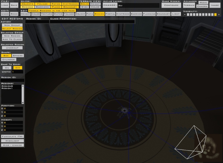Screen dimensions: 223x163
Task: Click the New Region button
Action: point(12,36)
